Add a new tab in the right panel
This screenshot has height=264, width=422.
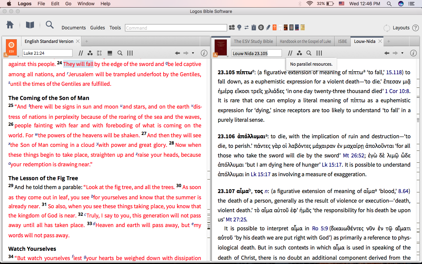click(x=389, y=41)
